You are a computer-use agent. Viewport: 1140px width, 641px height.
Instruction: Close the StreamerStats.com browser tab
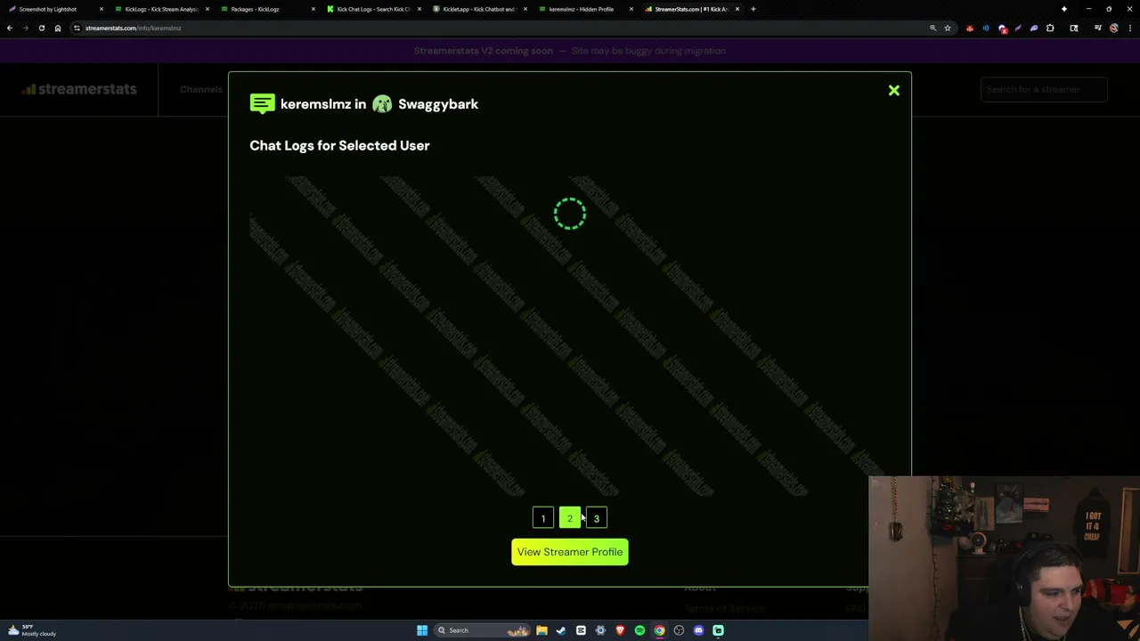737,9
